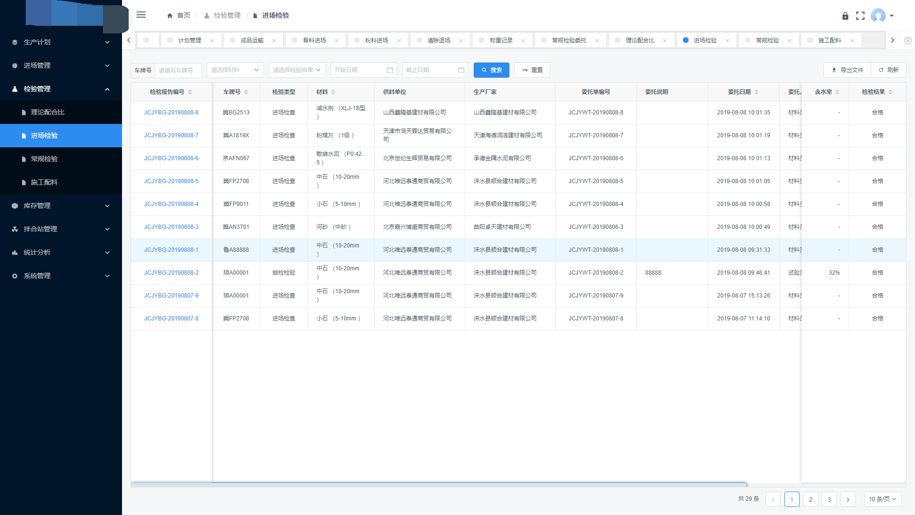Open the 10 条/页 page size dropdown
Screen dimensions: 915x515
(883, 499)
